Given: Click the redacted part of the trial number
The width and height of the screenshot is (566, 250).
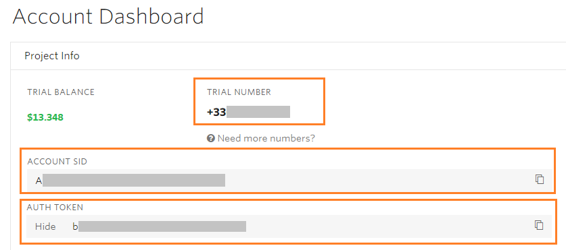Looking at the screenshot, I should [258, 112].
